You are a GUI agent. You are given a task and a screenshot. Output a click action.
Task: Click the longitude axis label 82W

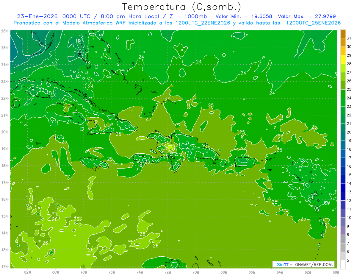pyautogui.click(x=27, y=272)
